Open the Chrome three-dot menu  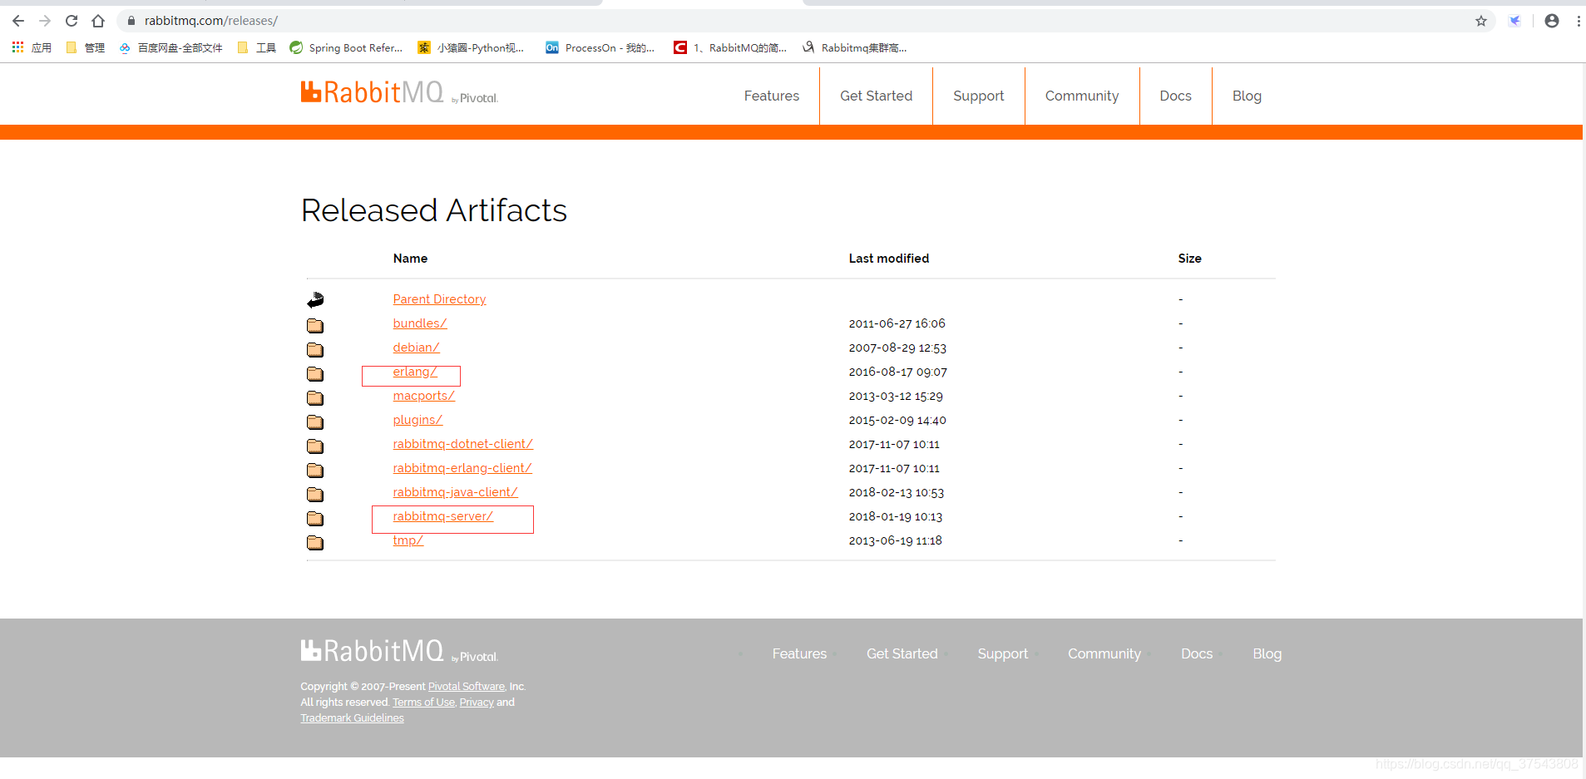coord(1579,21)
